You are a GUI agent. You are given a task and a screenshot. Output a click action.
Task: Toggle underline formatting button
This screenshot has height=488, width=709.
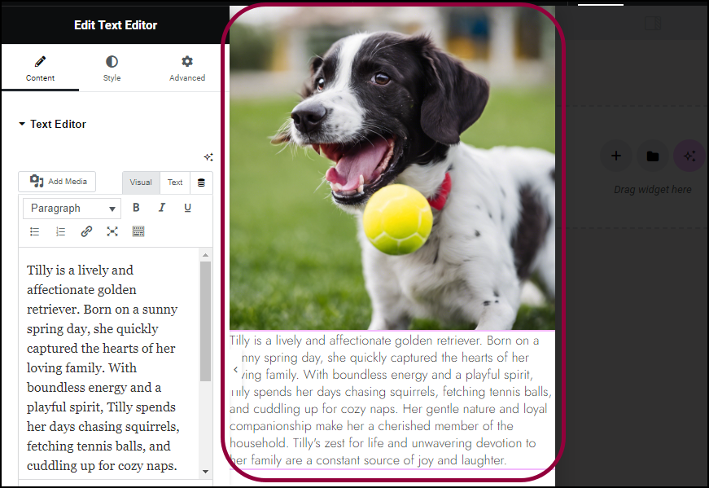(188, 207)
